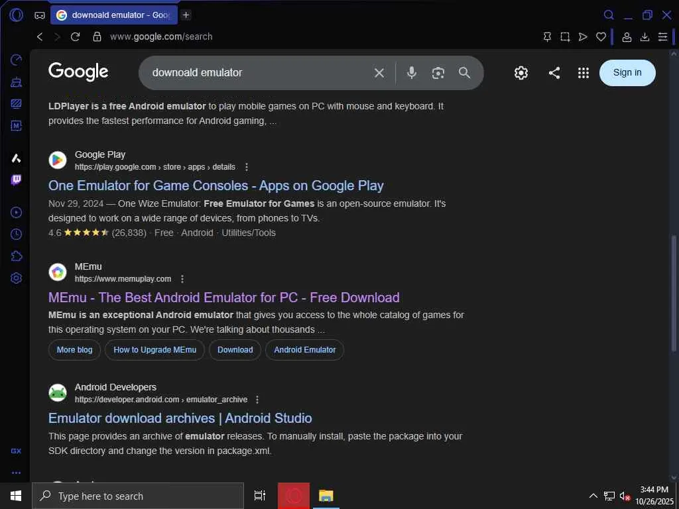The image size is (679, 509).
Task: Open the Downloads icon in the toolbar
Action: 645,37
